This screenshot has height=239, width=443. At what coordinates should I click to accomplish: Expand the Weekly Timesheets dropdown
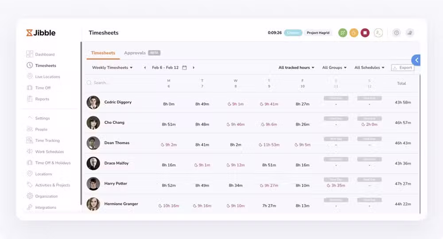(112, 68)
